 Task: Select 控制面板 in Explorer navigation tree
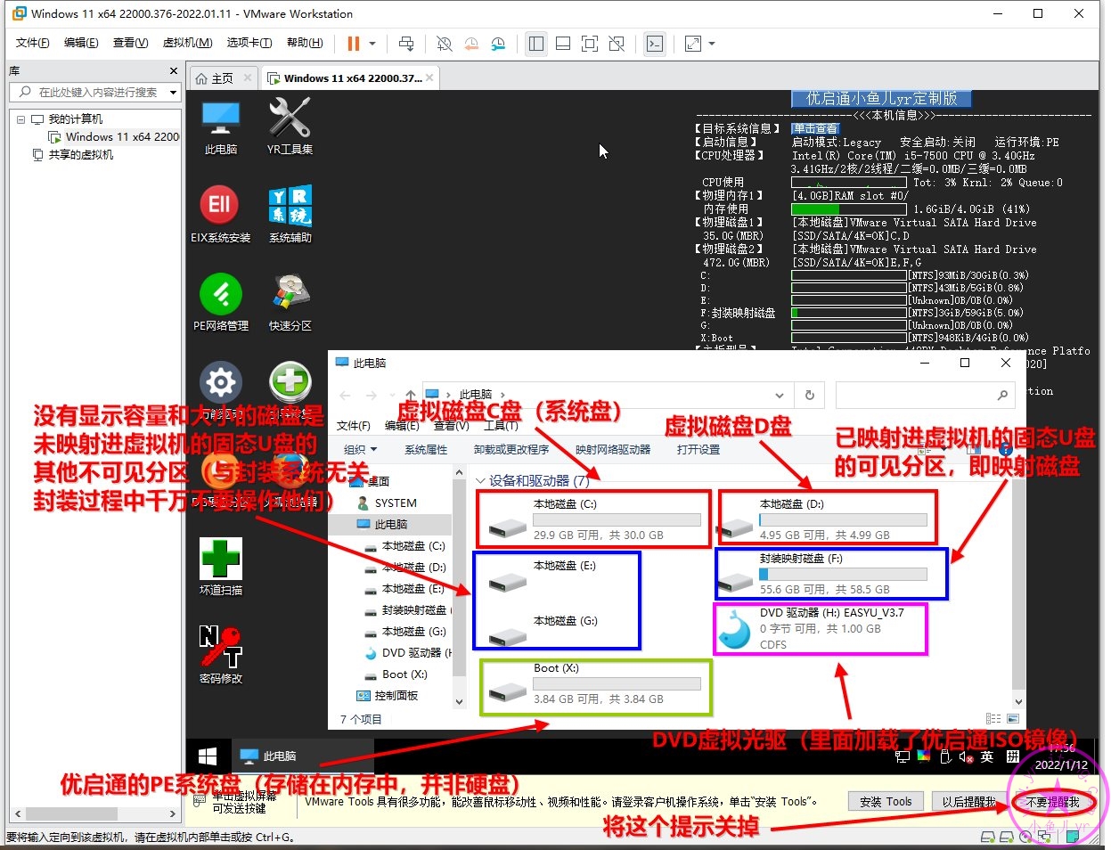tap(387, 696)
